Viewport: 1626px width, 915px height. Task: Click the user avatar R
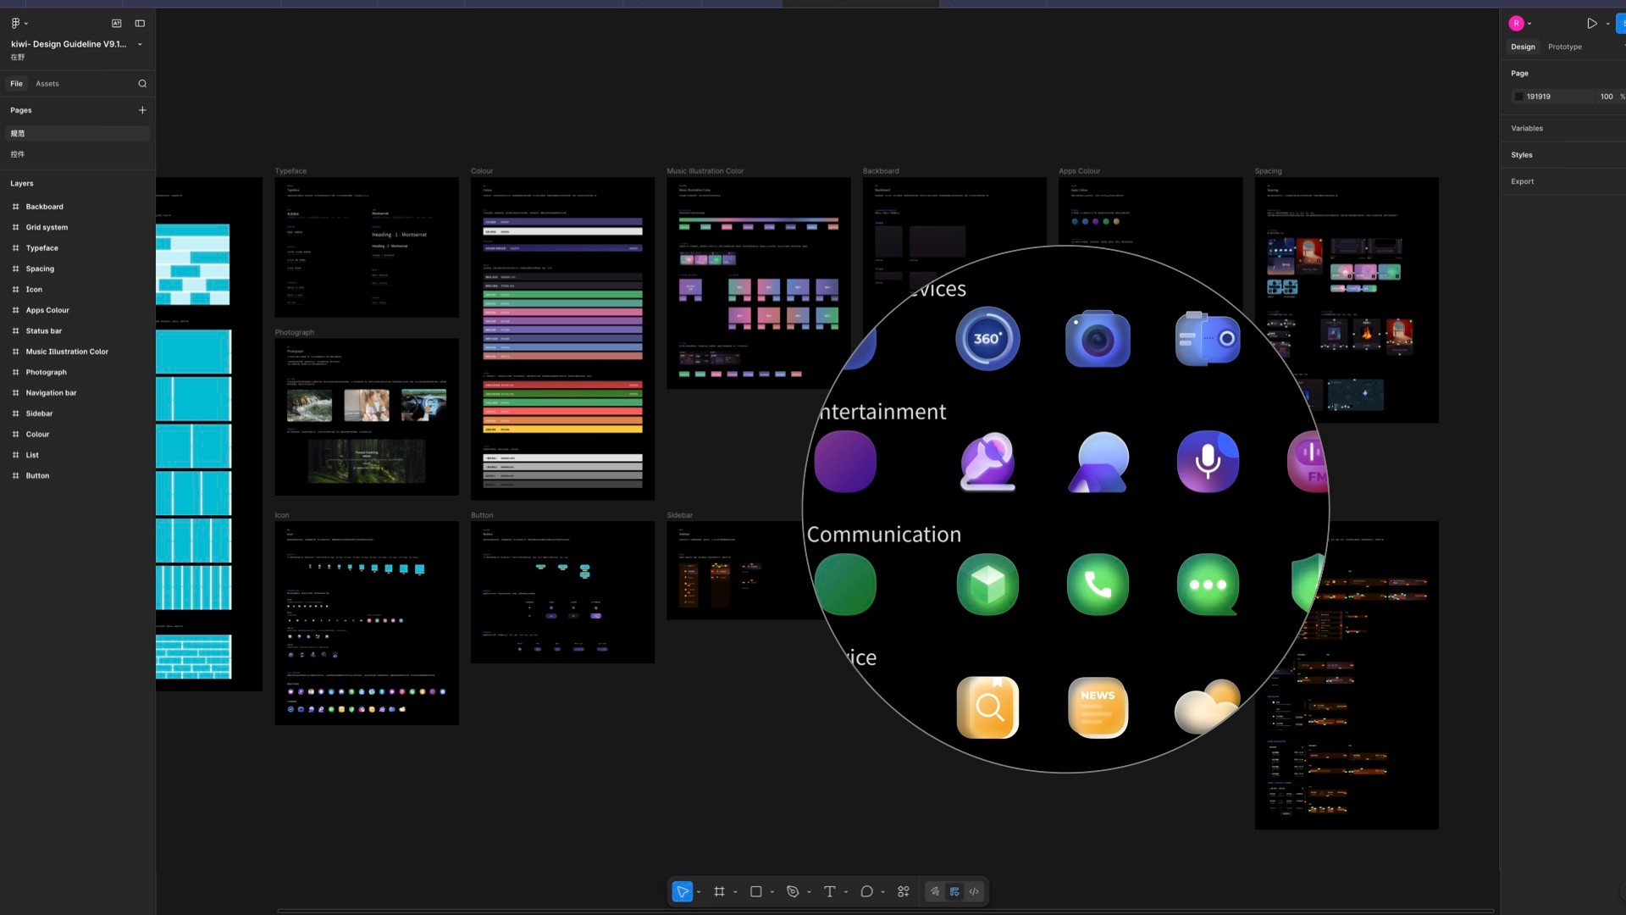pos(1516,24)
